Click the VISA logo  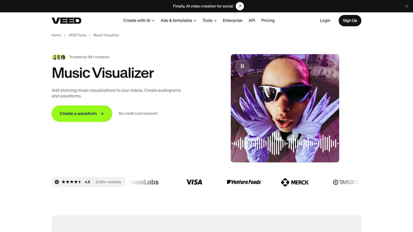194,182
